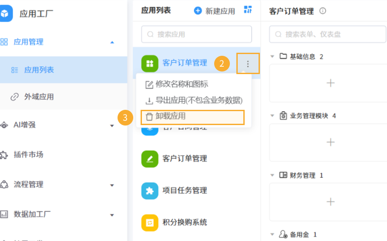This screenshot has width=387, height=241.
Task: Click the 数据加工厂 chart icon
Action: pos(4,214)
